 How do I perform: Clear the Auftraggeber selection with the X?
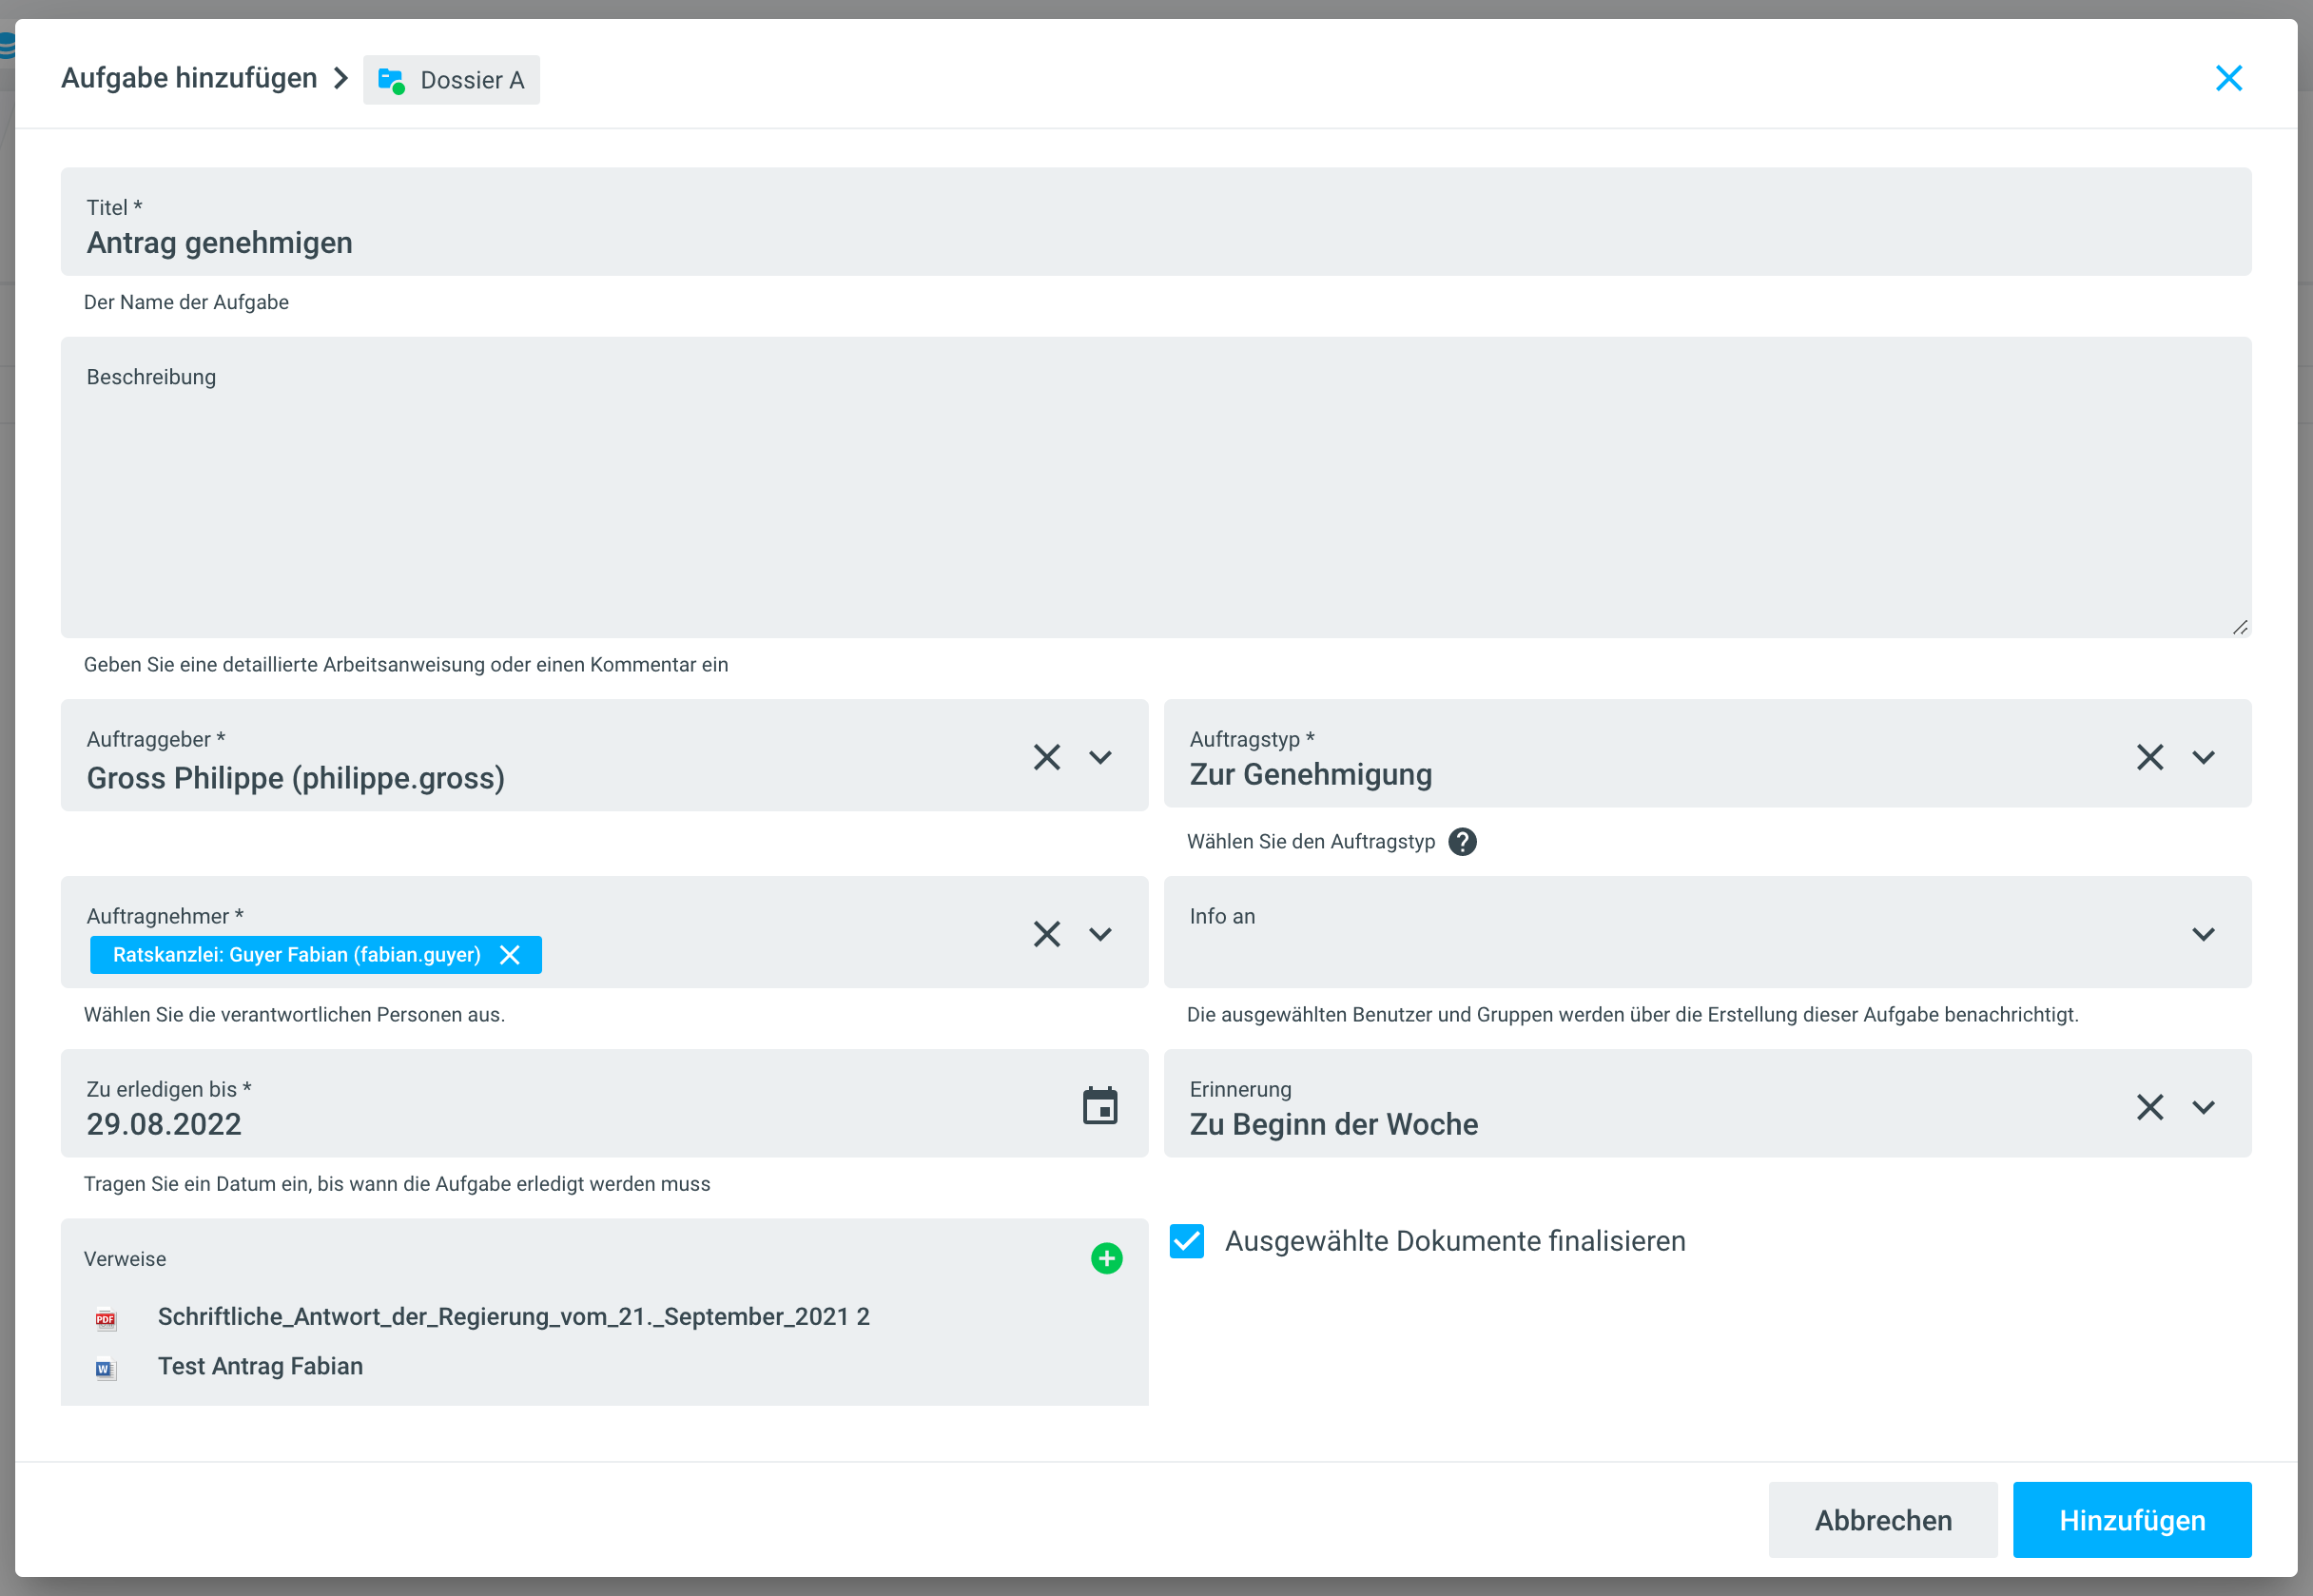tap(1046, 757)
